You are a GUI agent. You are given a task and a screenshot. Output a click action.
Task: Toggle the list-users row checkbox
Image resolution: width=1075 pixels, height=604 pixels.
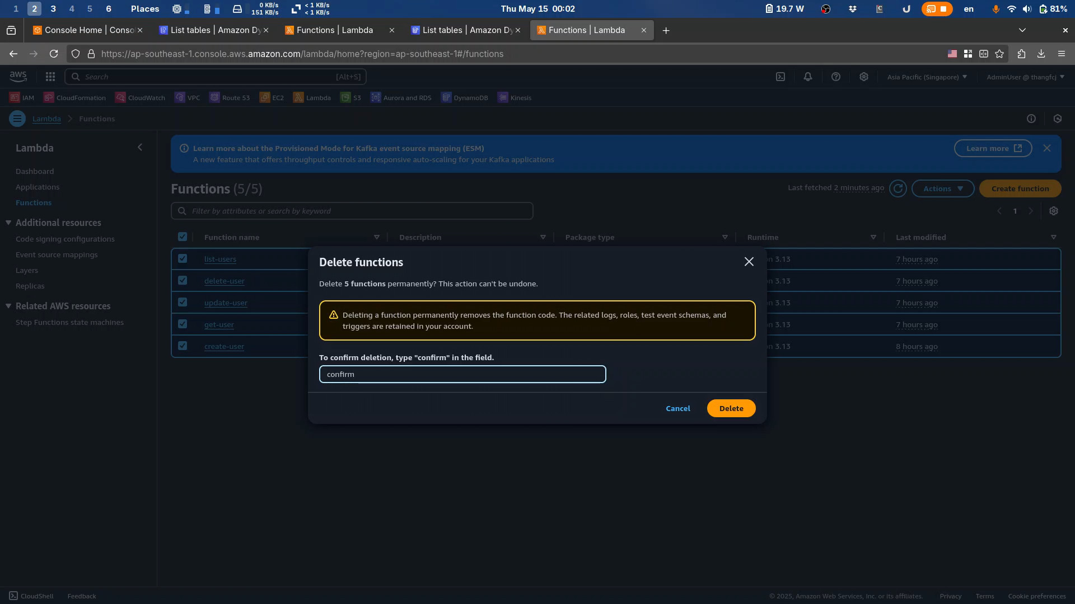click(x=183, y=258)
